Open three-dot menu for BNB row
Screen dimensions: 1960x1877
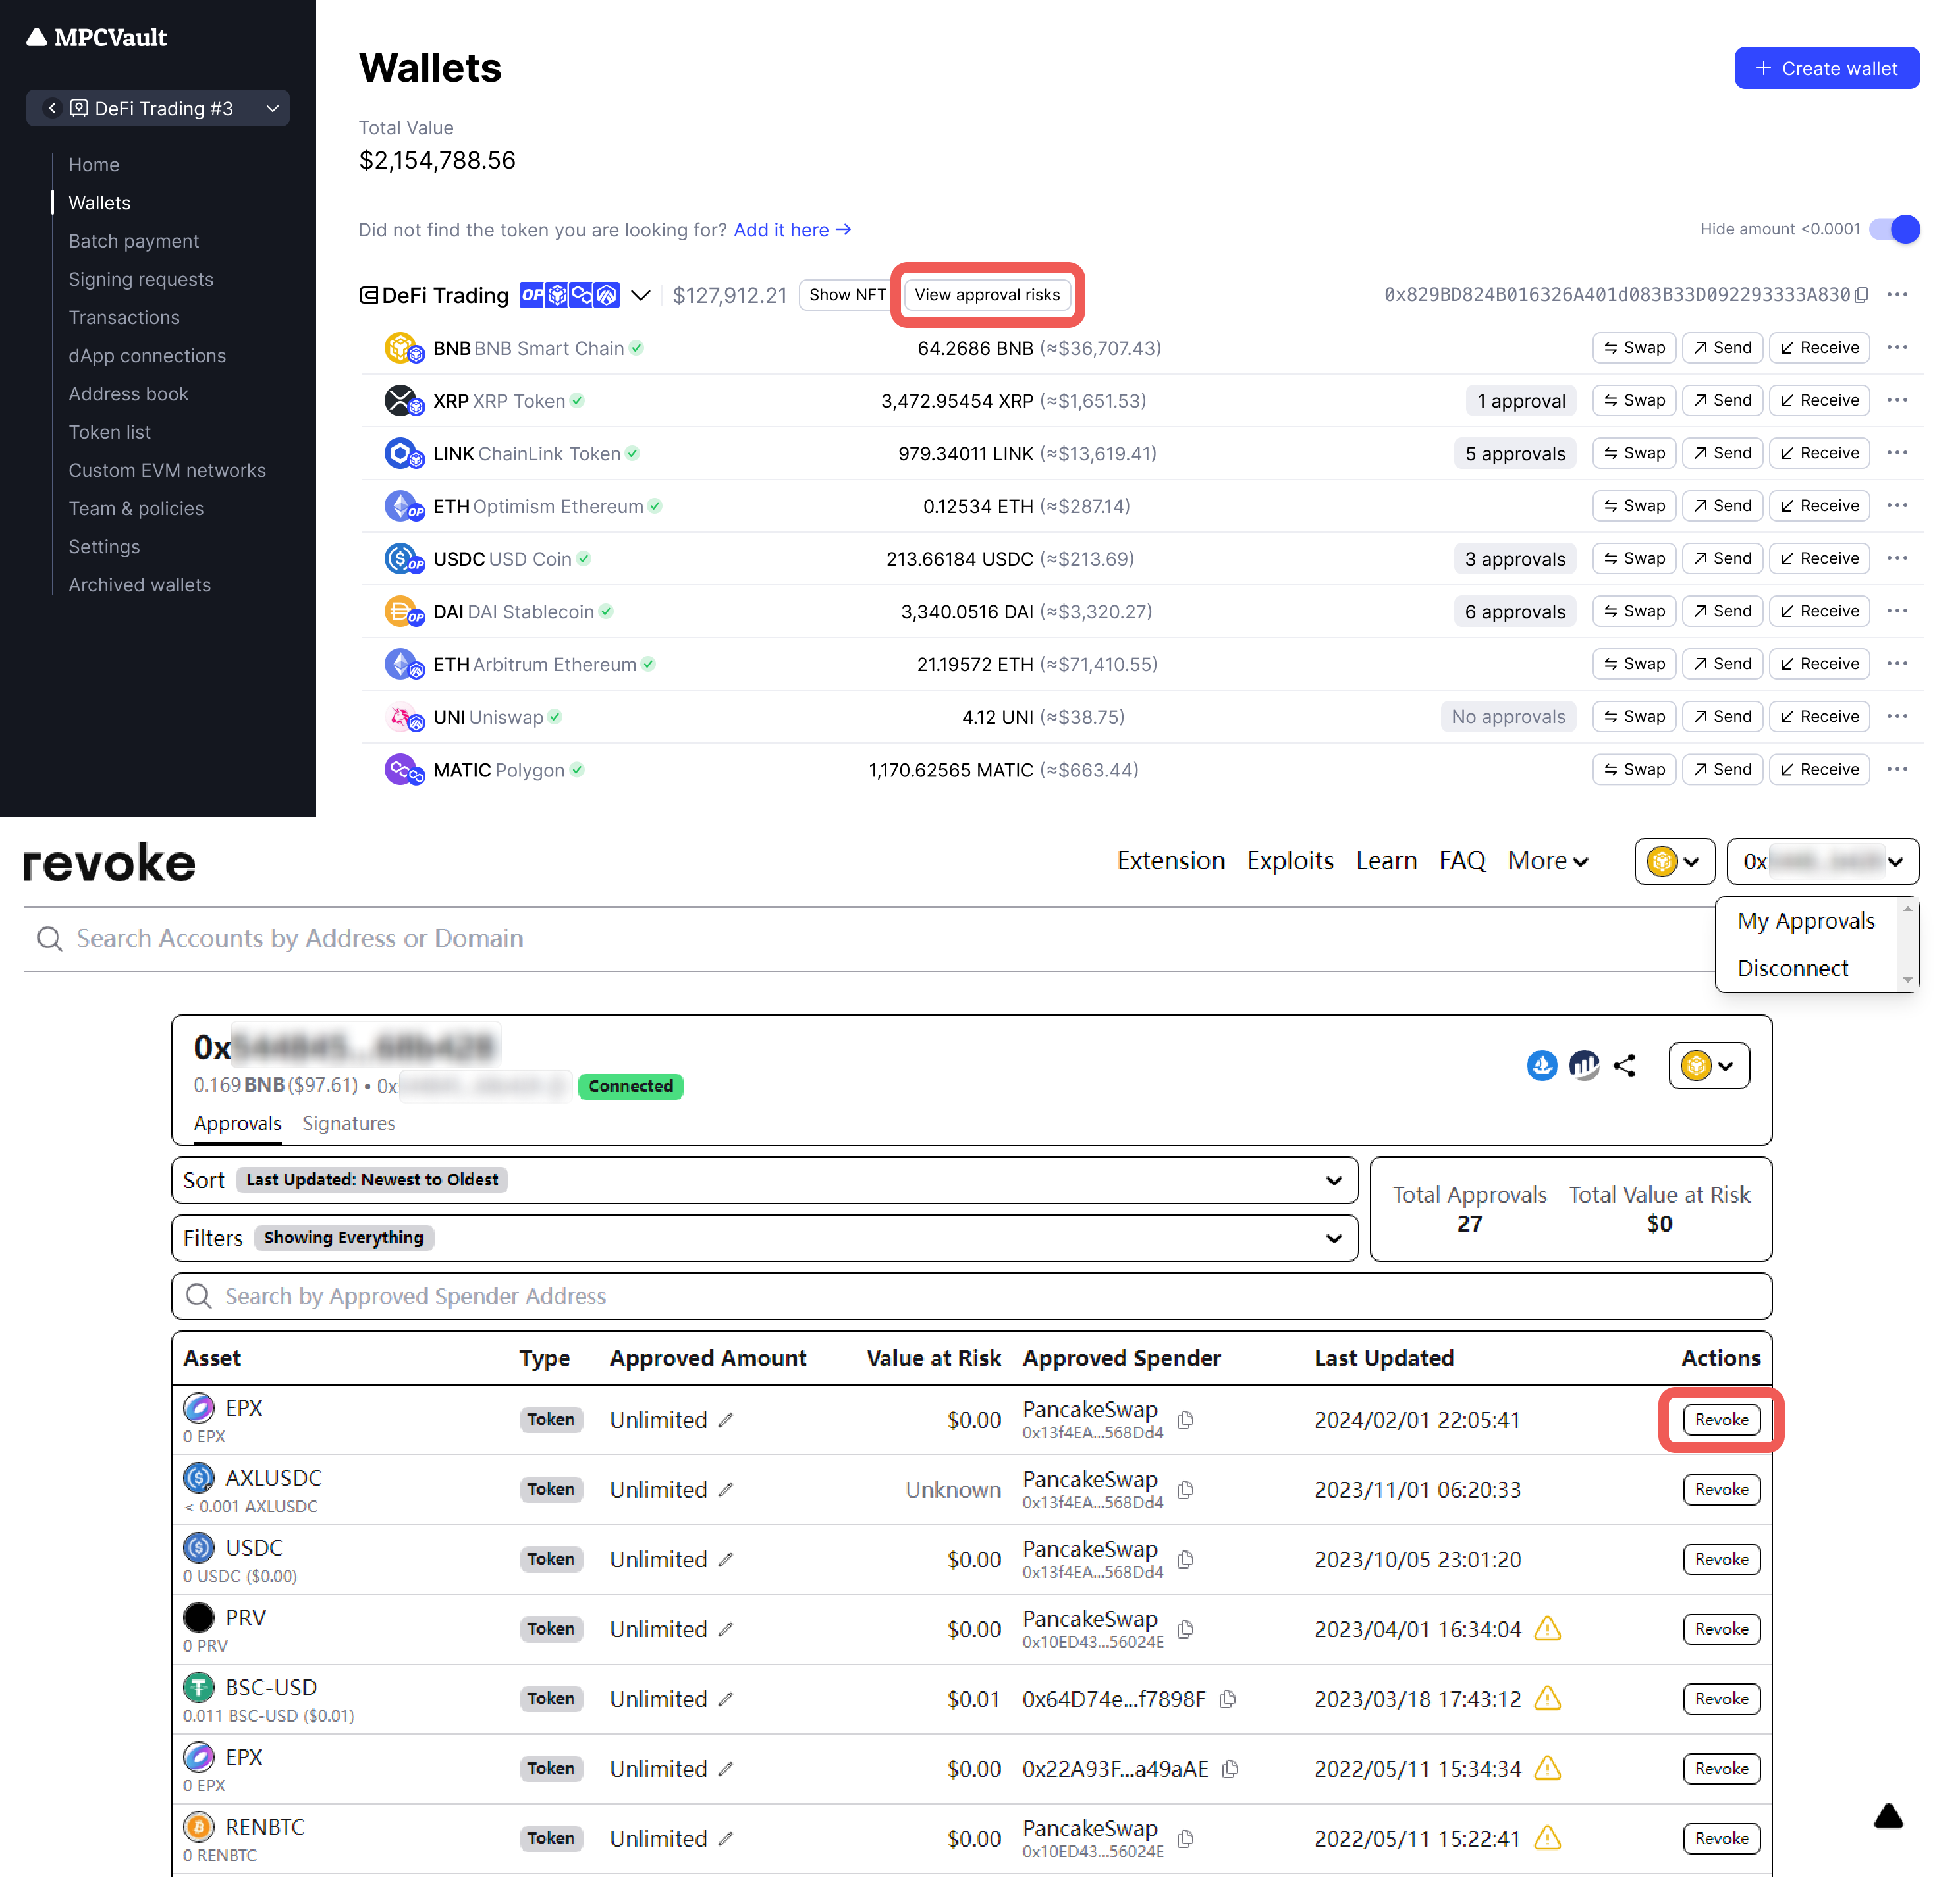[x=1897, y=348]
